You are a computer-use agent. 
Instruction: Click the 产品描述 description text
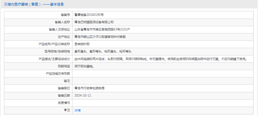pos(161,59)
